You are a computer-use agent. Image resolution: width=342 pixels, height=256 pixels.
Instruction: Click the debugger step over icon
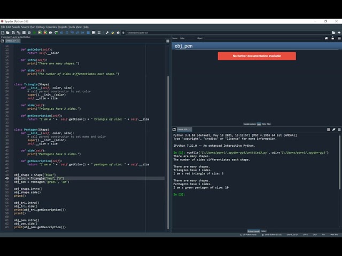click(67, 33)
